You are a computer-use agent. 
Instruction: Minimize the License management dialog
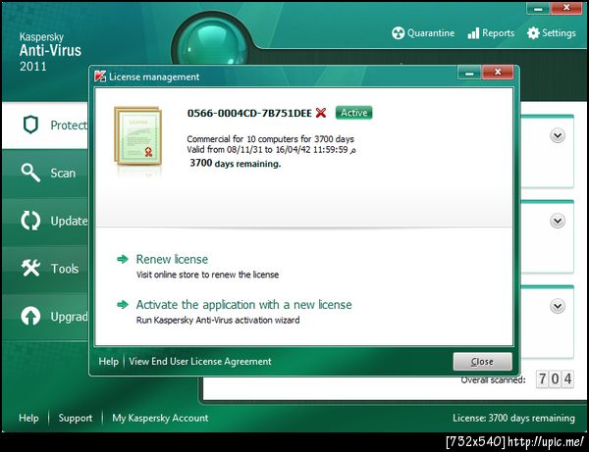click(x=469, y=73)
